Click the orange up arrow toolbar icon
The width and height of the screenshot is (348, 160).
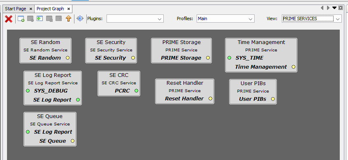pos(68,19)
